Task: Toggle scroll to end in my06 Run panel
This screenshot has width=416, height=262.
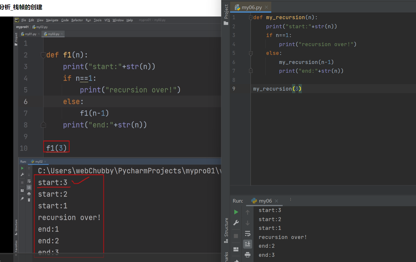Action: tap(248, 244)
